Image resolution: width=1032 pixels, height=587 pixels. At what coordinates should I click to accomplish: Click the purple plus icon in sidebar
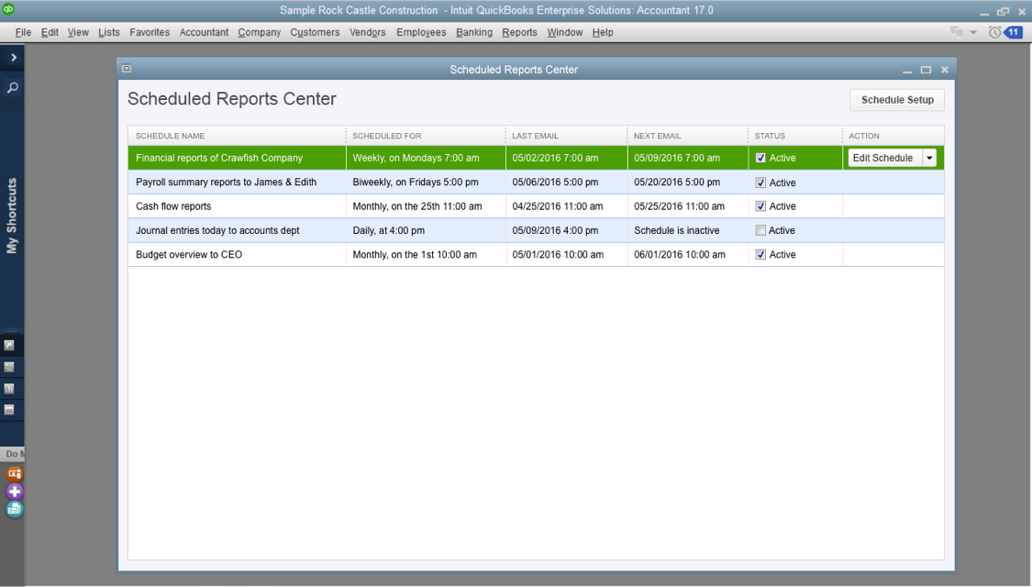(14, 492)
